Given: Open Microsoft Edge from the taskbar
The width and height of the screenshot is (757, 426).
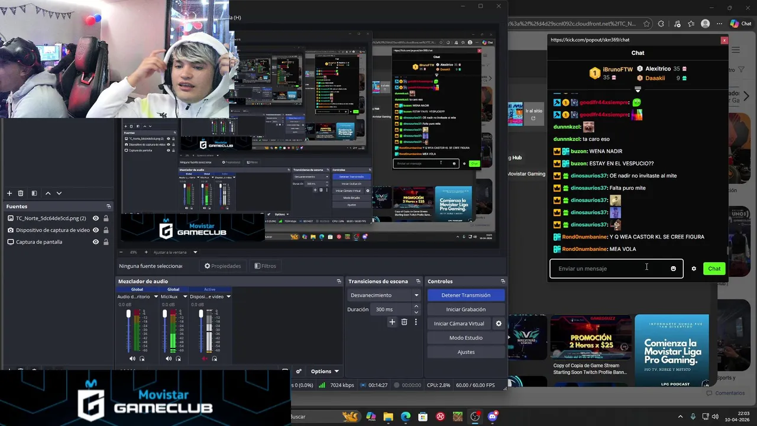Looking at the screenshot, I should pos(406,417).
